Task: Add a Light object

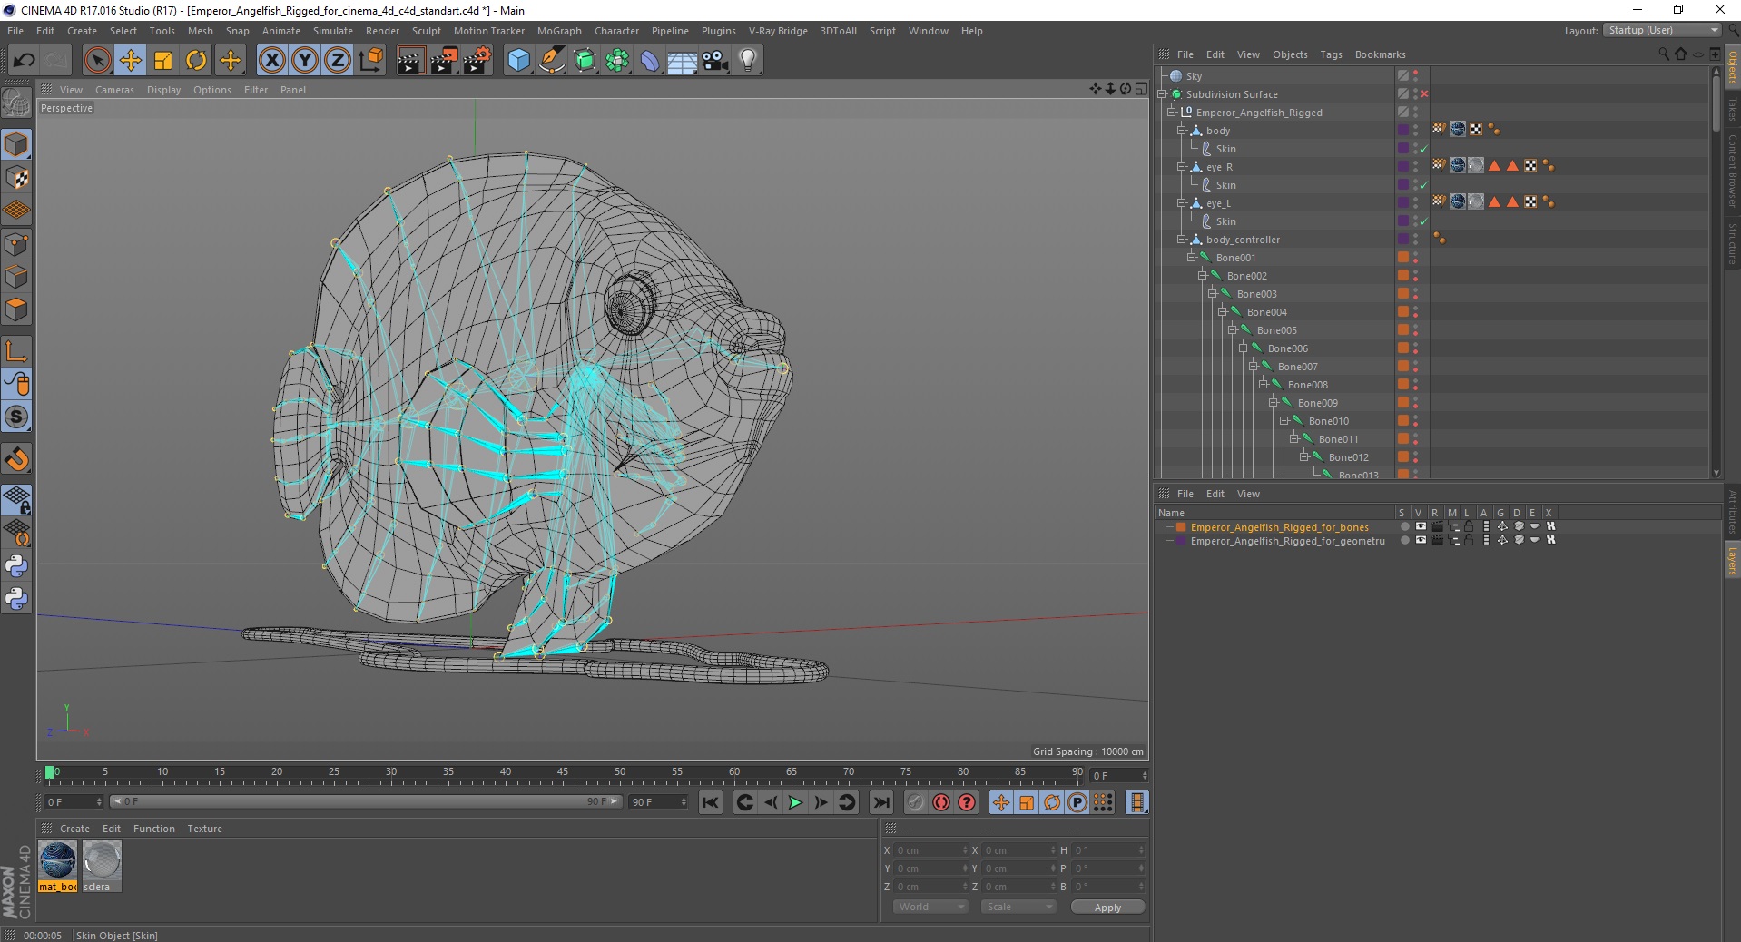Action: [x=748, y=61]
